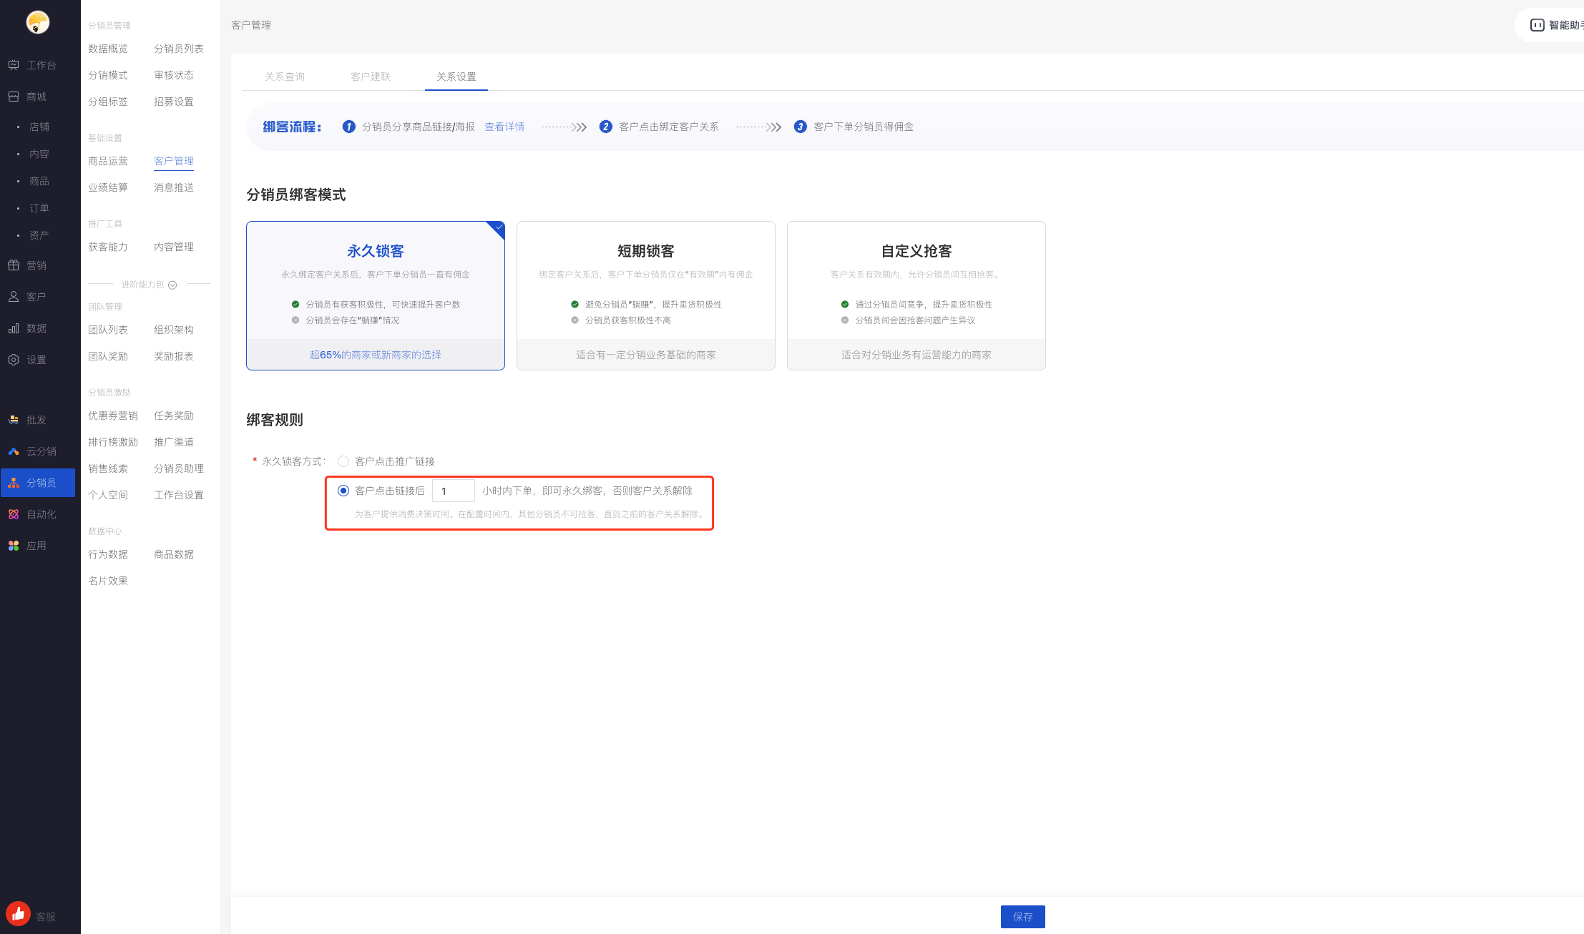Viewport: 1584px width, 934px height.
Task: Open the 批发 wholesale icon
Action: 14,420
